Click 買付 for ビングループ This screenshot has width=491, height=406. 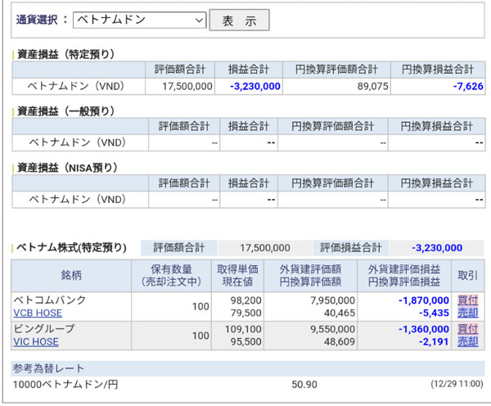coord(467,329)
